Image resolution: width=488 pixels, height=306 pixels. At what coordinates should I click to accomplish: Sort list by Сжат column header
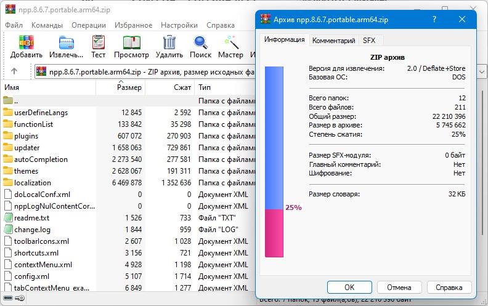click(170, 87)
